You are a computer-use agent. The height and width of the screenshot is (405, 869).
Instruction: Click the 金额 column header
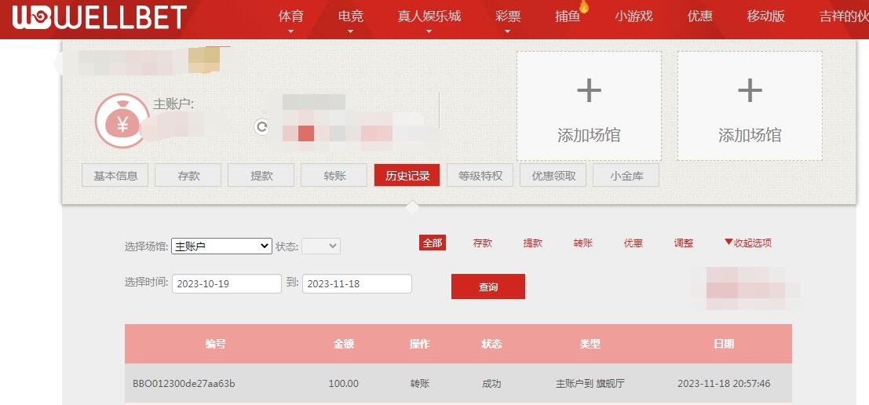click(x=344, y=344)
